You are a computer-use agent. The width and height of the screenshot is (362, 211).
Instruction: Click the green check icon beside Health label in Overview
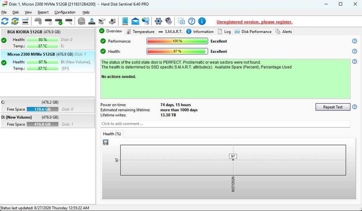pyautogui.click(x=103, y=51)
